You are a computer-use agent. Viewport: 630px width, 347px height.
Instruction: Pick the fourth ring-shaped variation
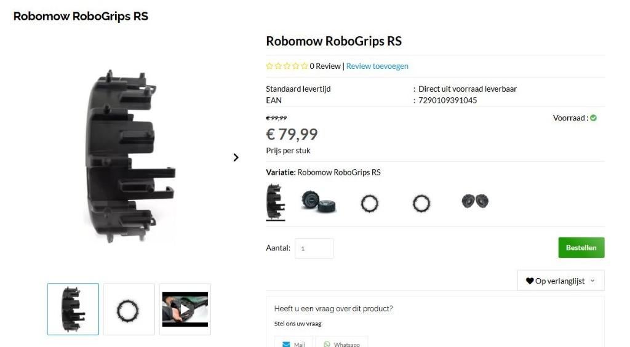pos(421,203)
